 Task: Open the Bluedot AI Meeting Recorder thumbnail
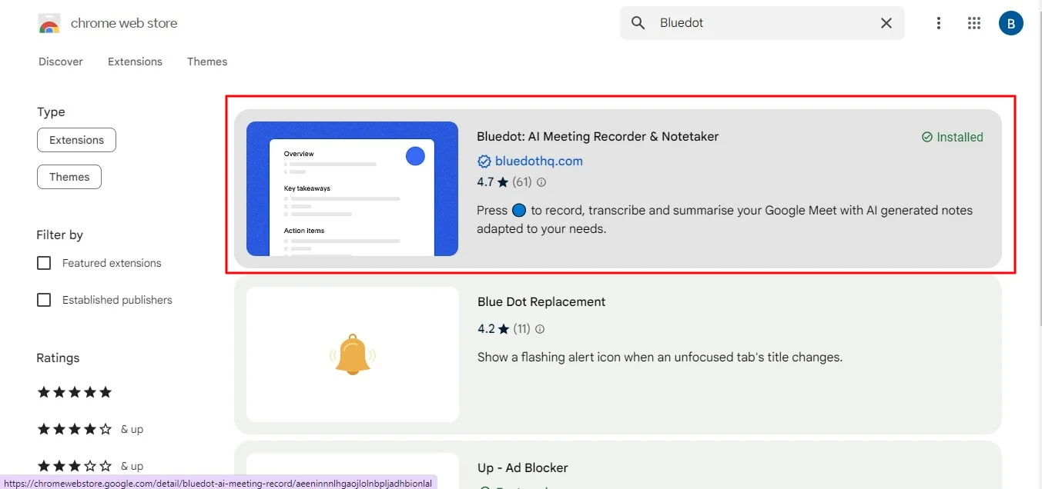tap(352, 188)
